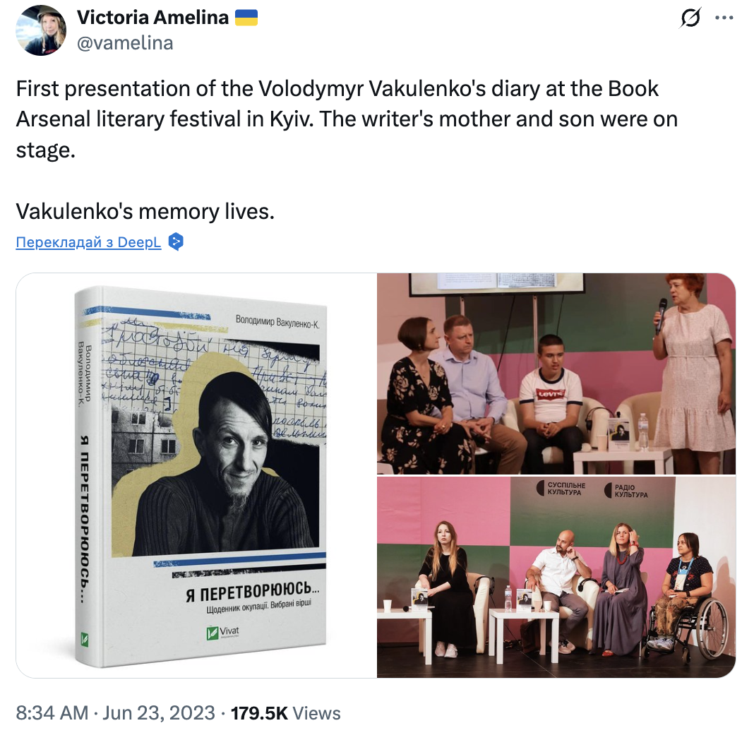Image resolution: width=754 pixels, height=740 pixels.
Task: Click the Vivat publisher logo on cover
Action: (222, 632)
